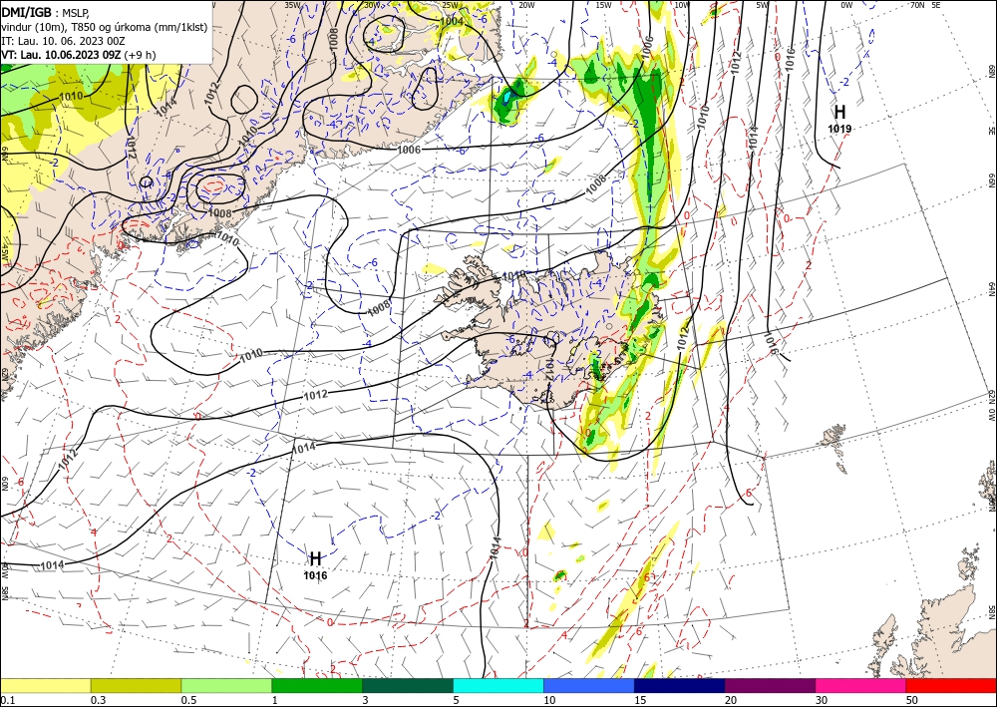Select the H 1016 high-pressure marker

tap(315, 565)
